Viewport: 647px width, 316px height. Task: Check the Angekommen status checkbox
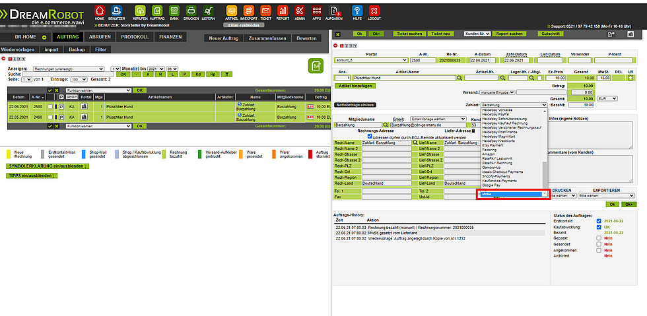click(x=599, y=250)
